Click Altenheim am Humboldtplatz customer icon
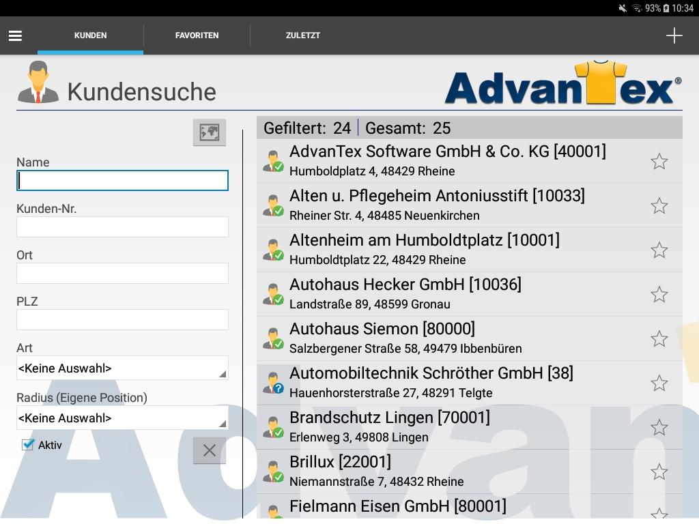699x524 pixels. 273,250
